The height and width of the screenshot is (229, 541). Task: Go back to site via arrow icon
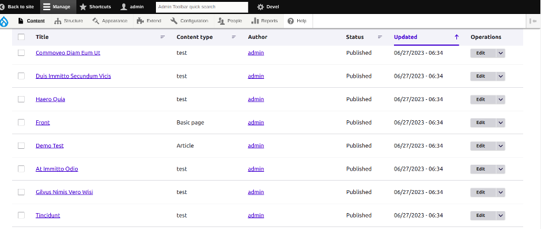click(2, 7)
